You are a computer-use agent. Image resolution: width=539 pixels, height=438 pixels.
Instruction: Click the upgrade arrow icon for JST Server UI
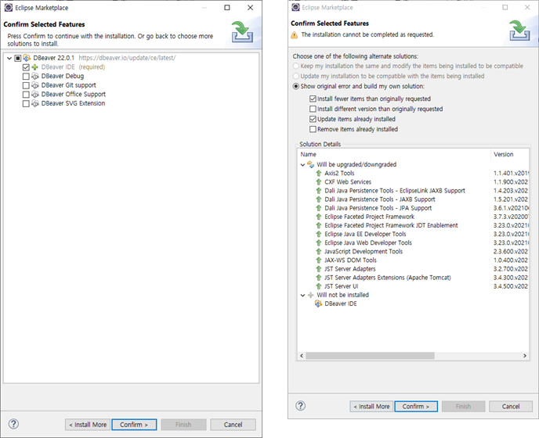click(x=319, y=286)
